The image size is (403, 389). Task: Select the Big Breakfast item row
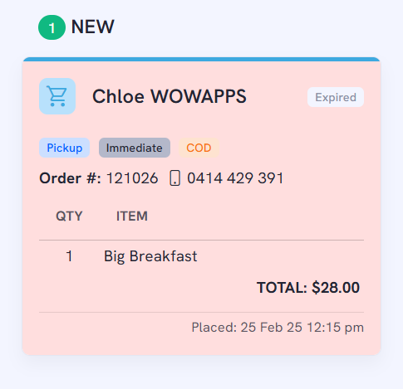201,256
